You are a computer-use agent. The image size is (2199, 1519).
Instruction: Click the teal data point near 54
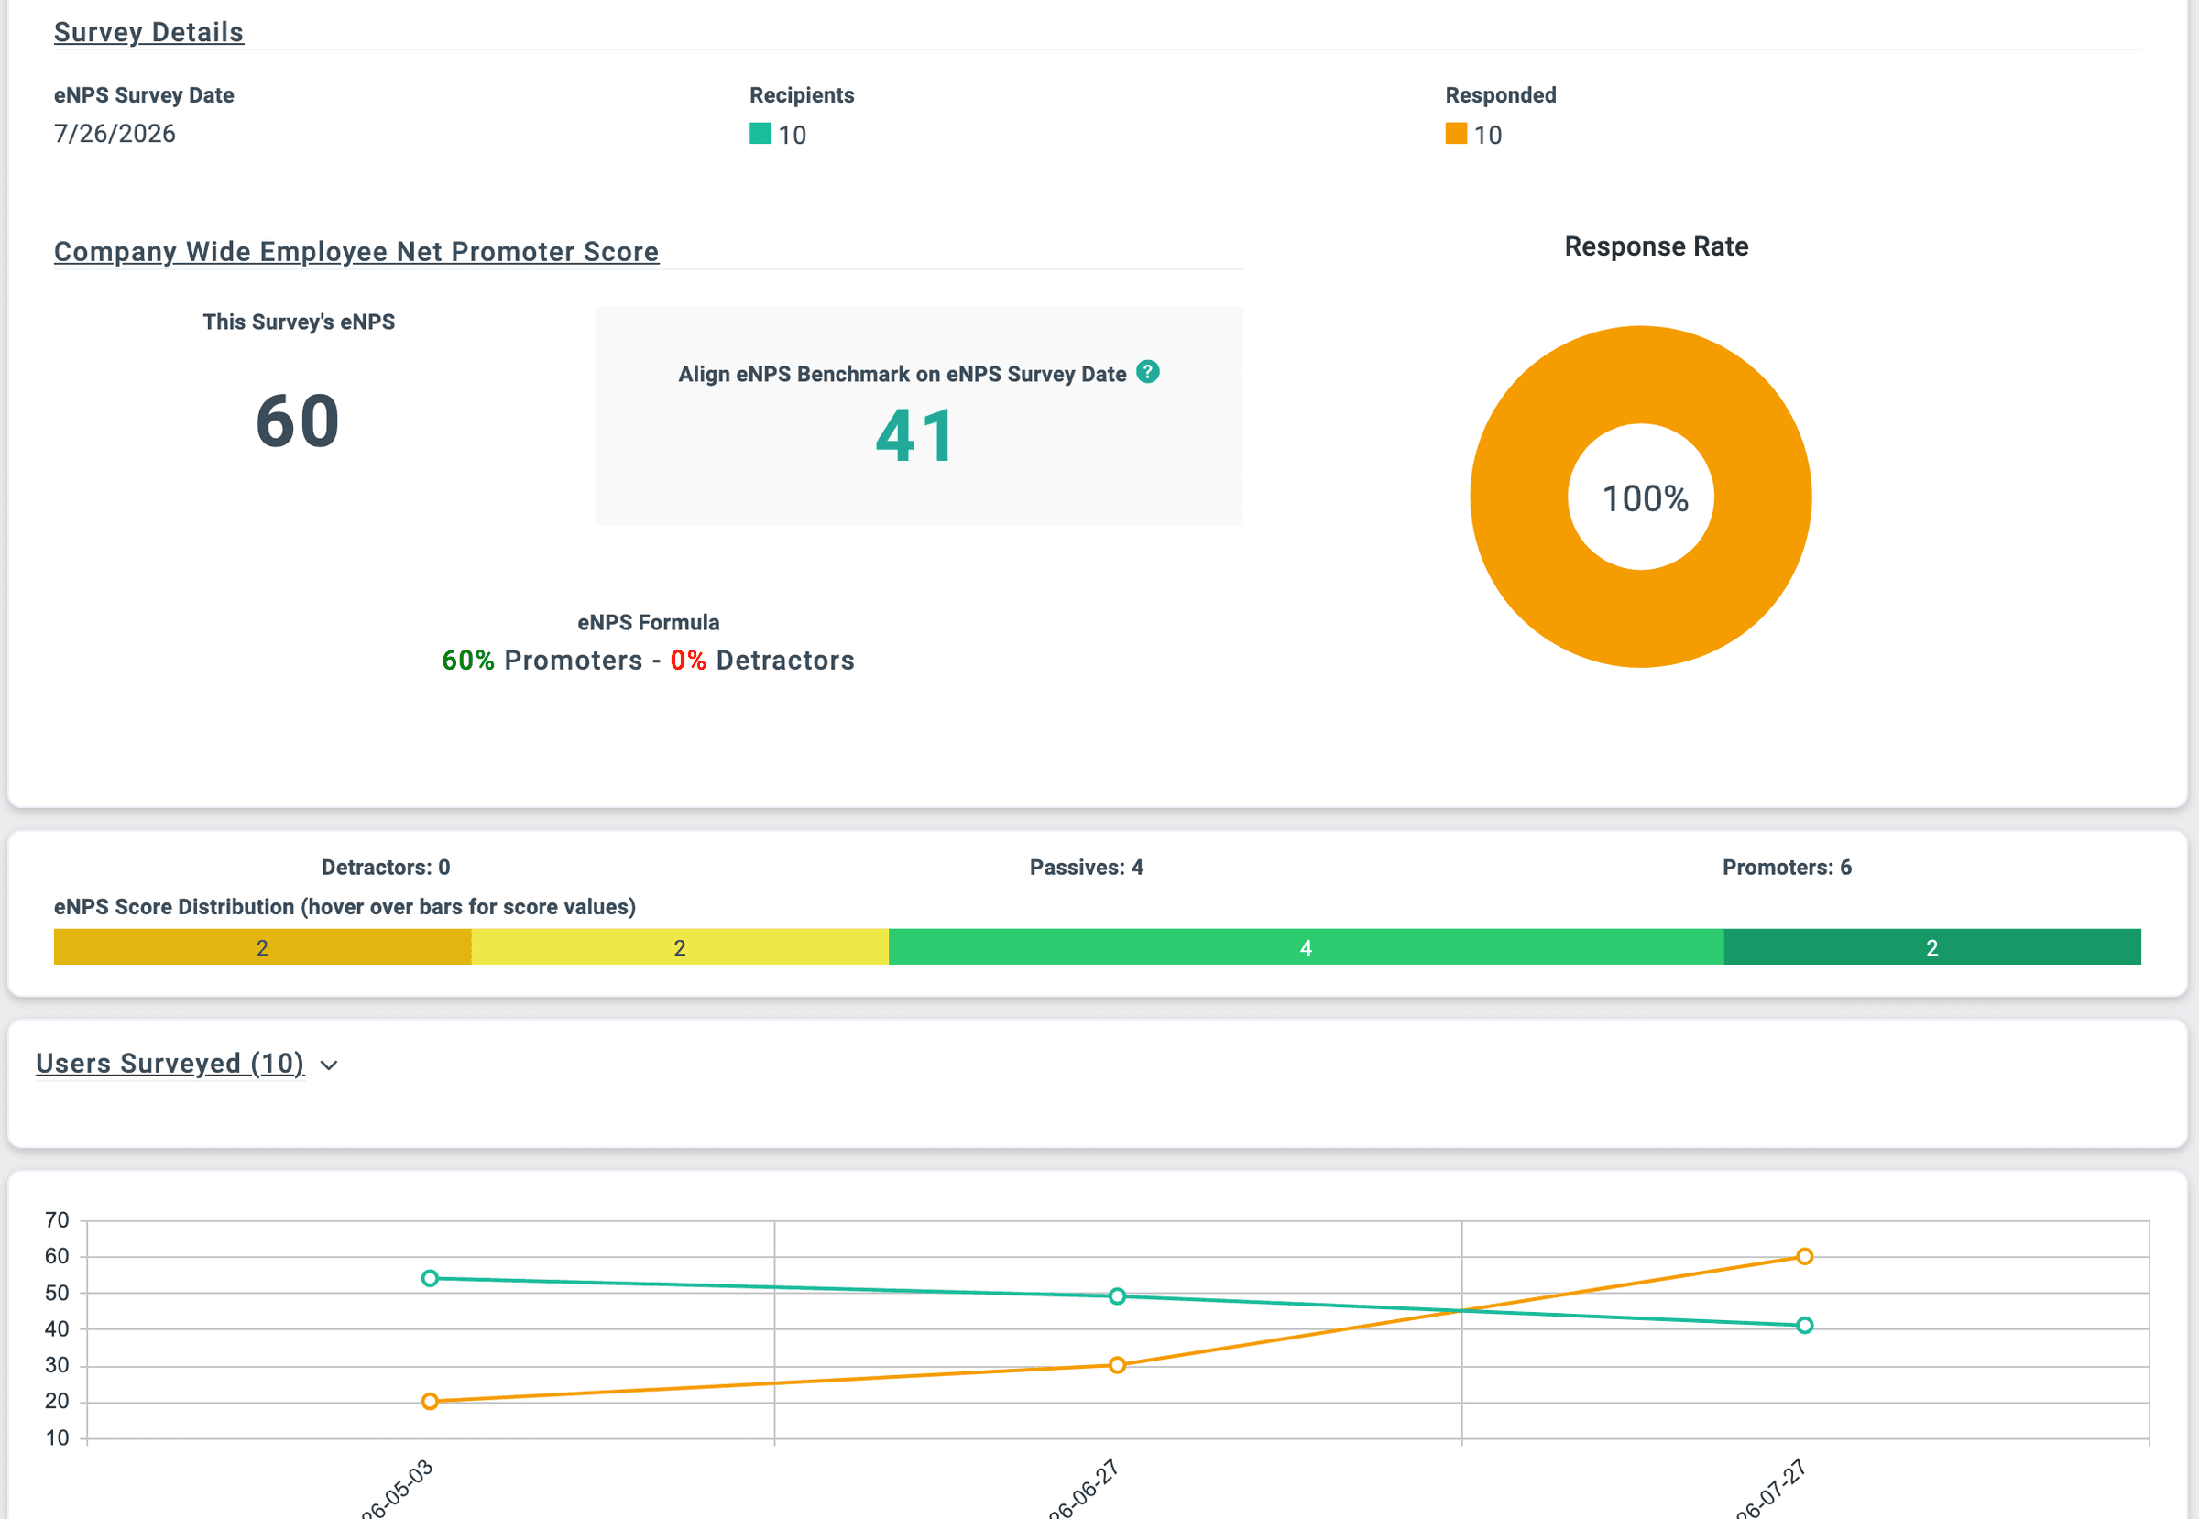click(430, 1278)
